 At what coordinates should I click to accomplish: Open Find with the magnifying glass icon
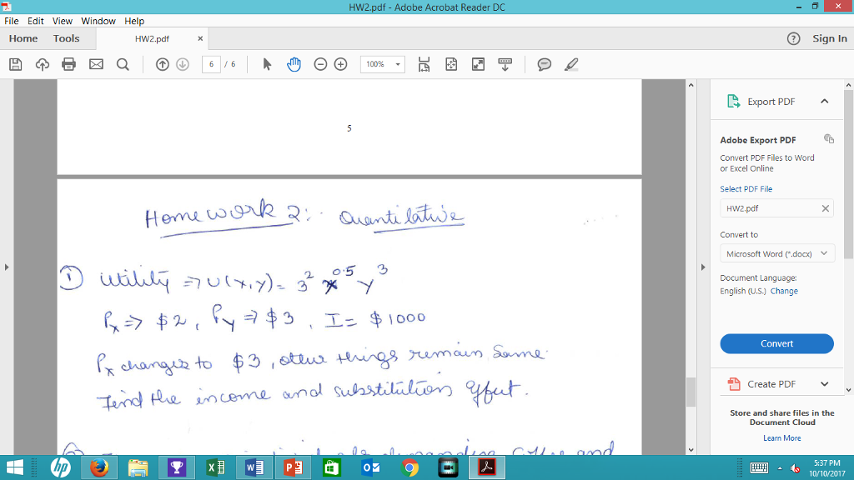click(x=123, y=64)
